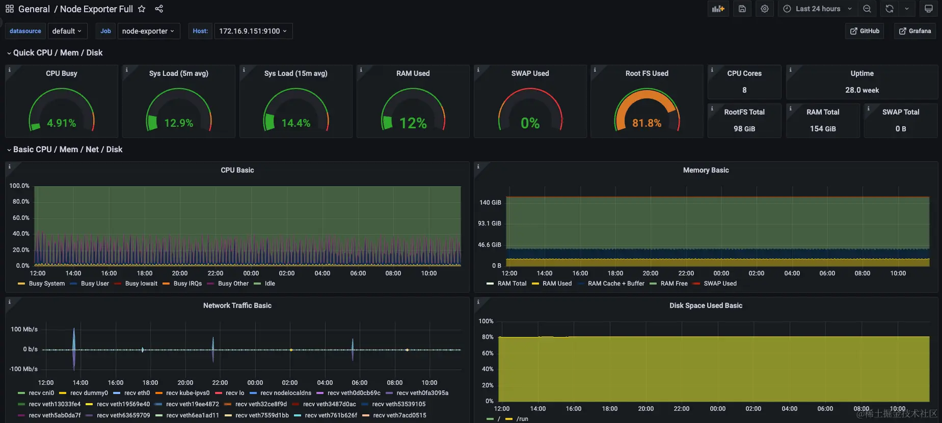The height and width of the screenshot is (423, 942).
Task: Click the info icon on Root FS Used panel
Action: pos(595,70)
